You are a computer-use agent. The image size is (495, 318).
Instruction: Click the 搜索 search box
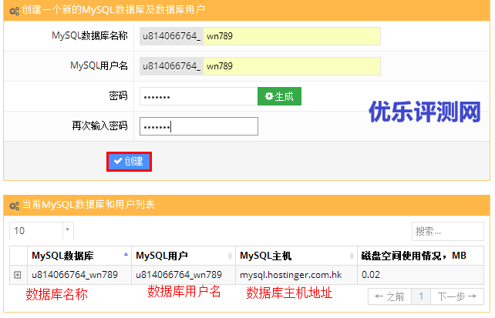[447, 230]
